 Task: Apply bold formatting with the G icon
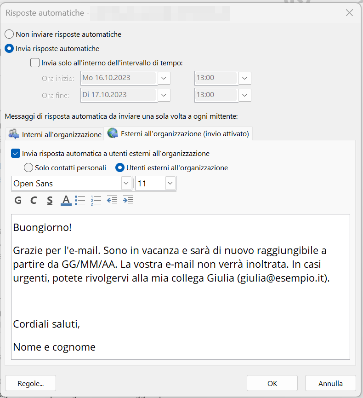(18, 200)
